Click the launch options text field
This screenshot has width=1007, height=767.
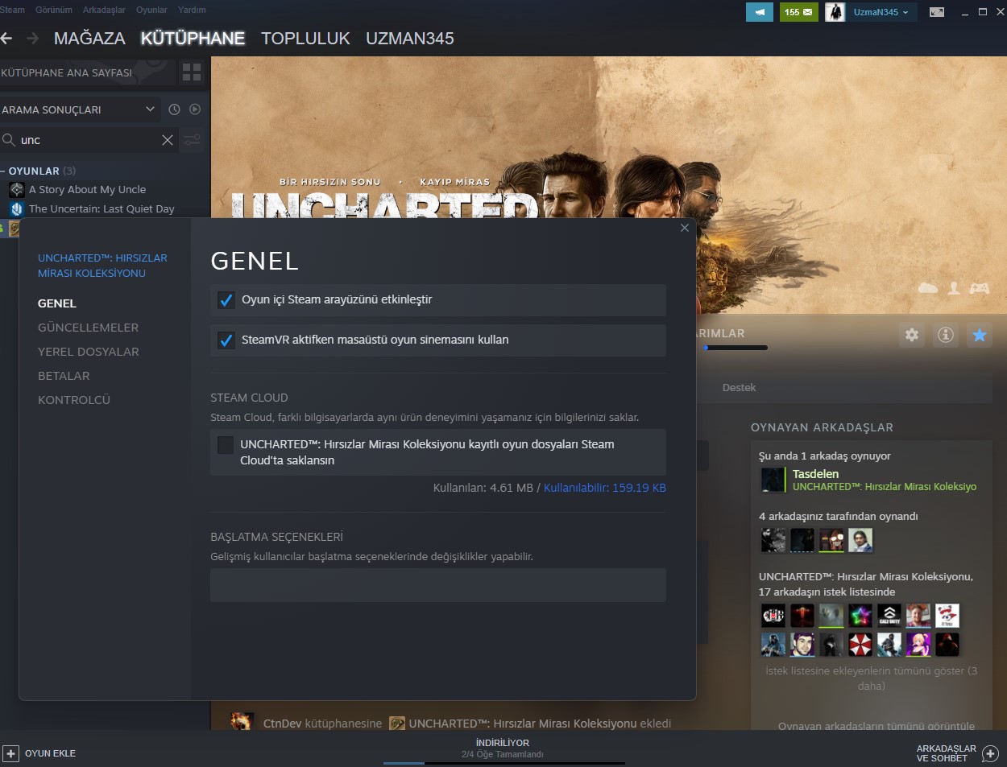click(438, 585)
